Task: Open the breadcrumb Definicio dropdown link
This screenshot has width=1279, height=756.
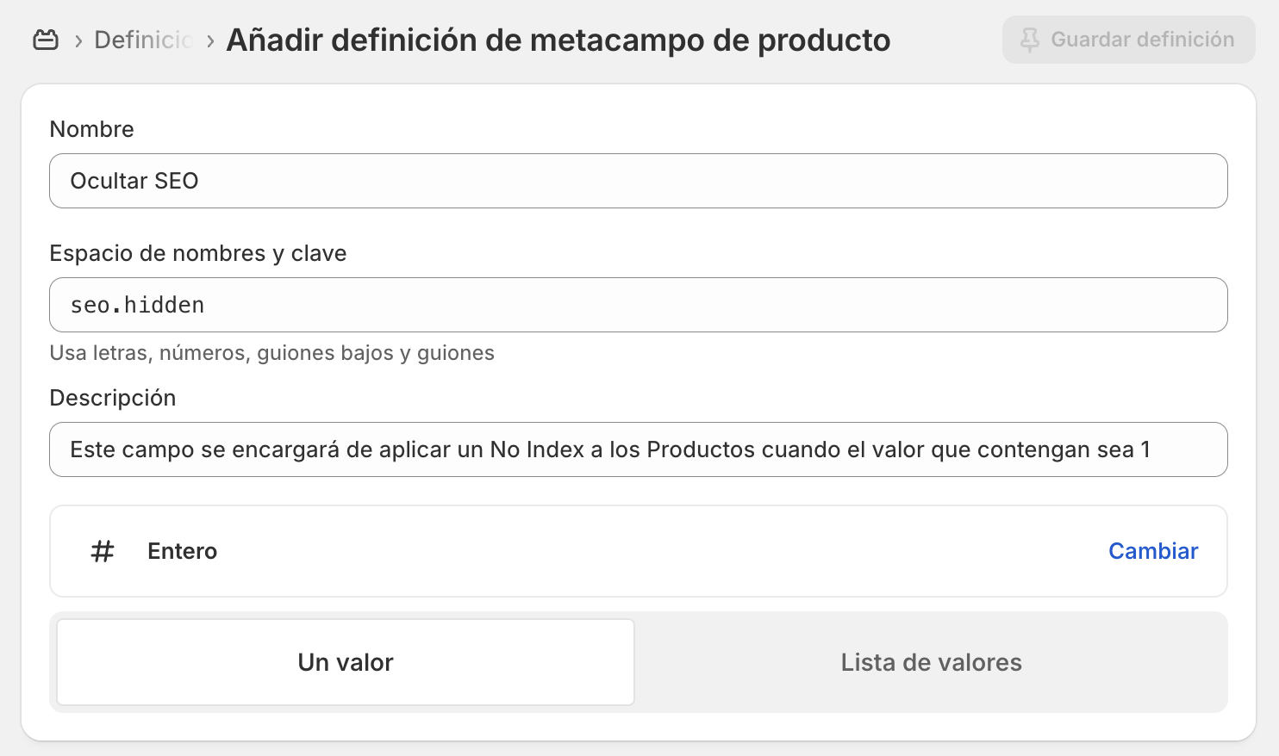Action: click(x=142, y=39)
